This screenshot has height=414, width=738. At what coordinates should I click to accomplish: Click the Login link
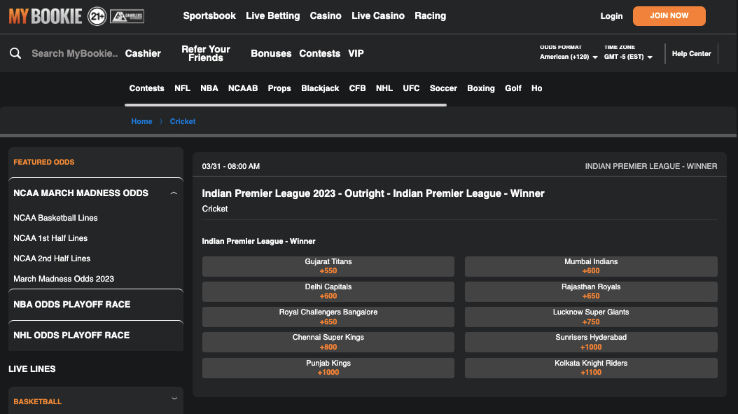pos(611,16)
